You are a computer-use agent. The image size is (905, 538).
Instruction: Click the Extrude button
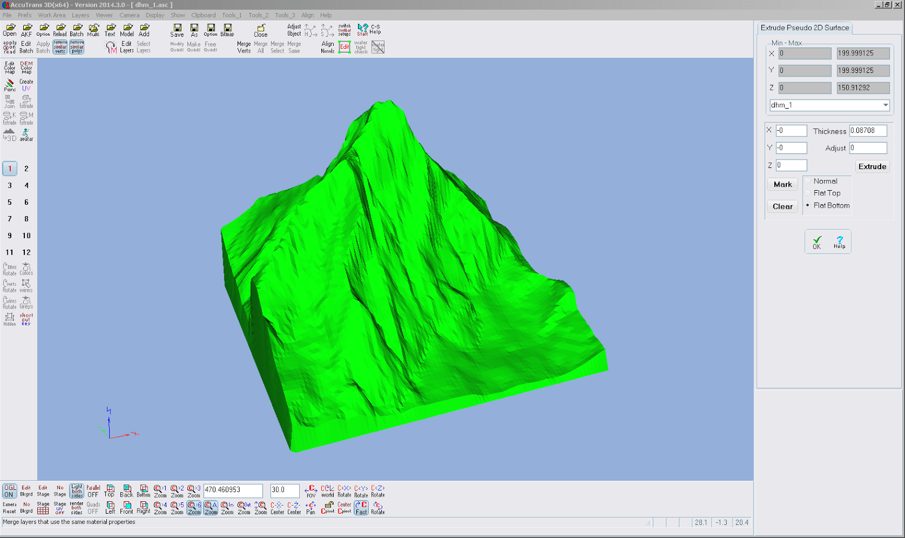(872, 166)
